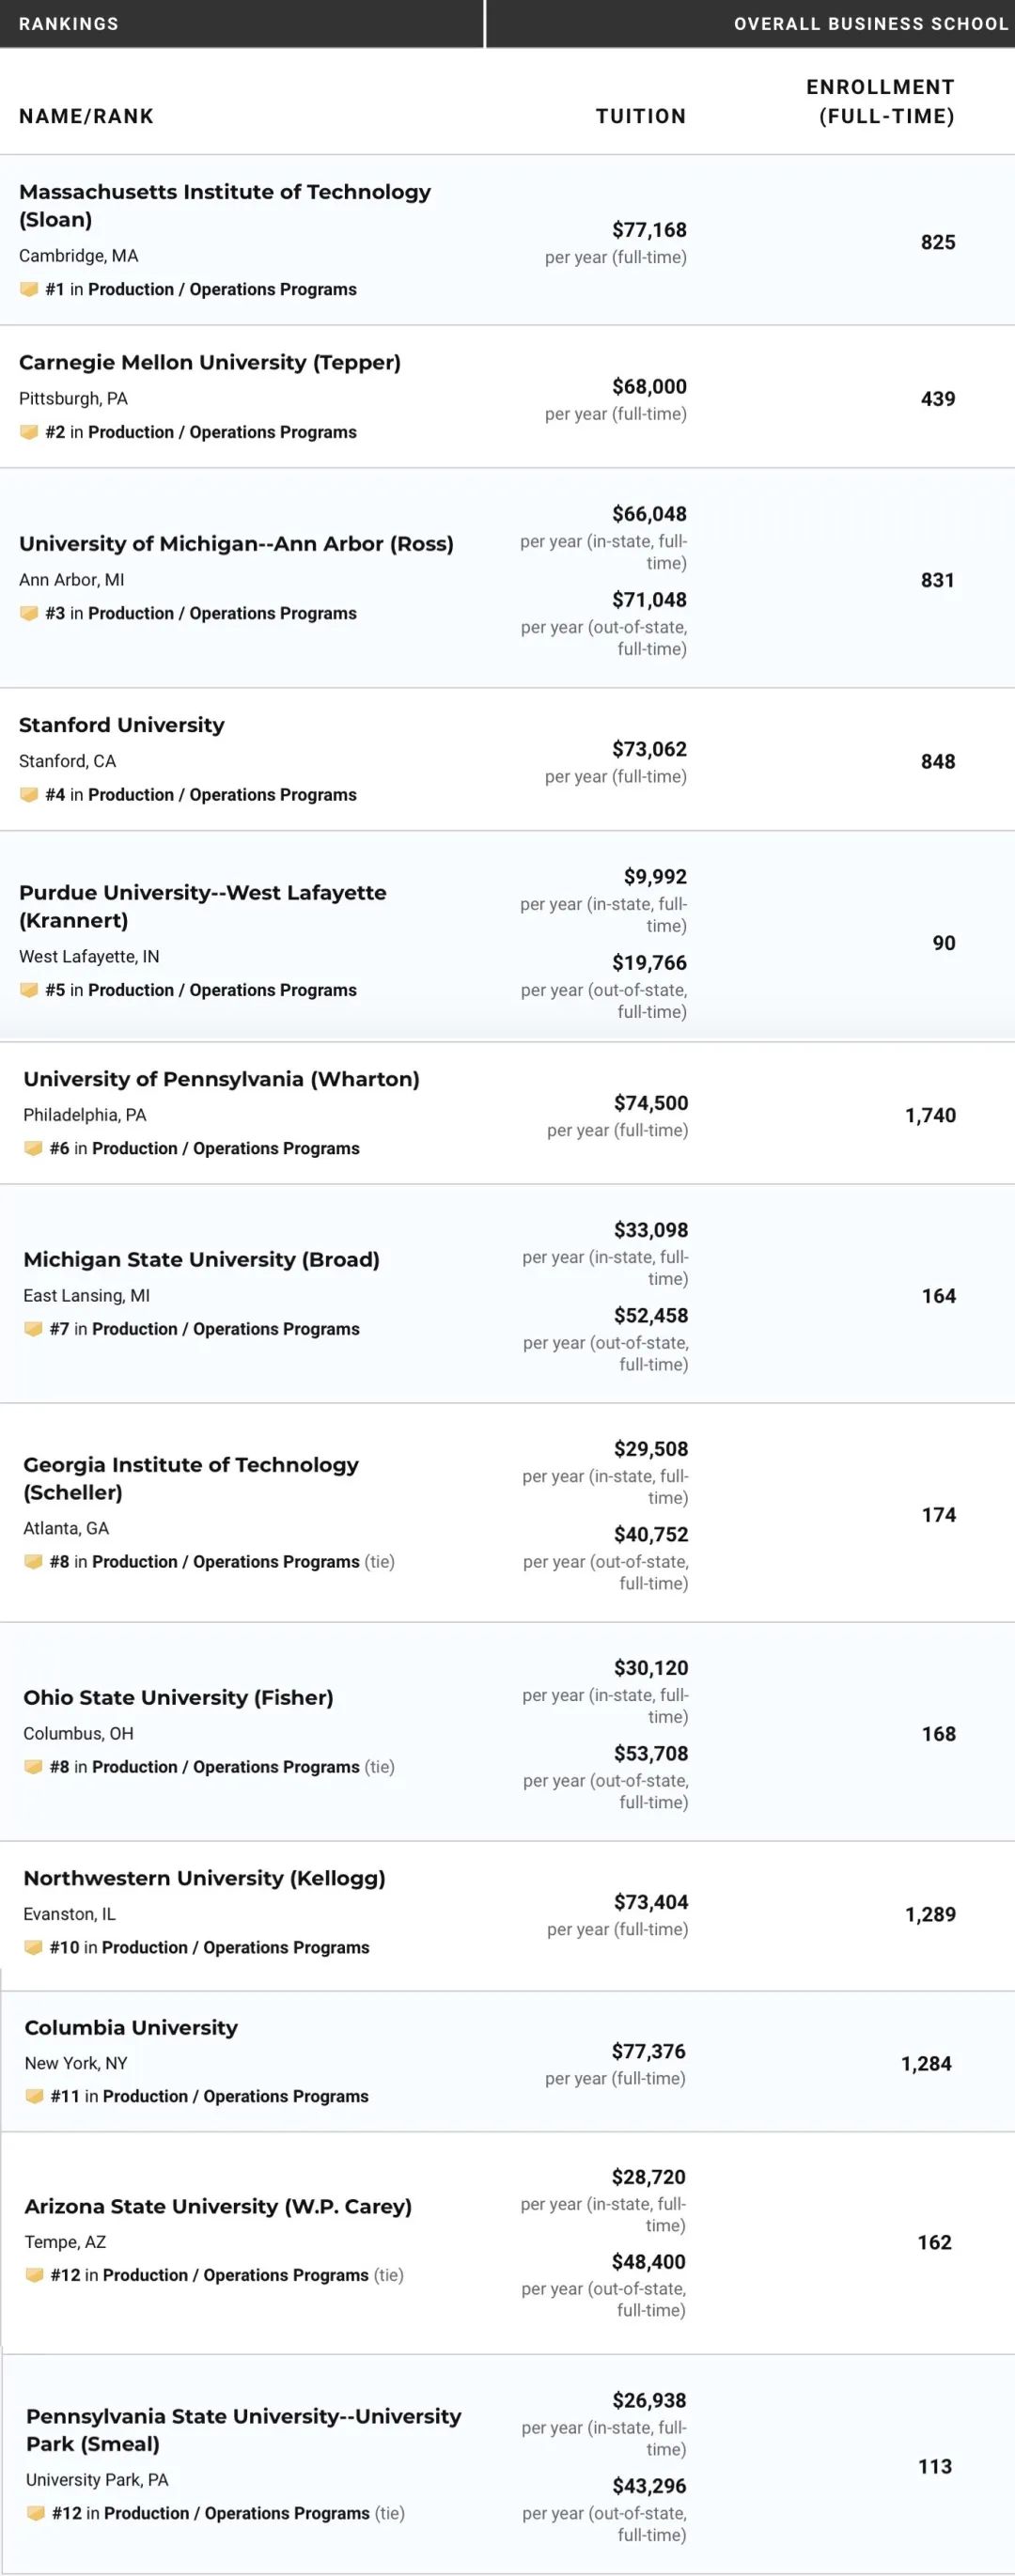Screen dimensions: 1015x2576
Task: Sort by the Tuition column header
Action: [641, 116]
